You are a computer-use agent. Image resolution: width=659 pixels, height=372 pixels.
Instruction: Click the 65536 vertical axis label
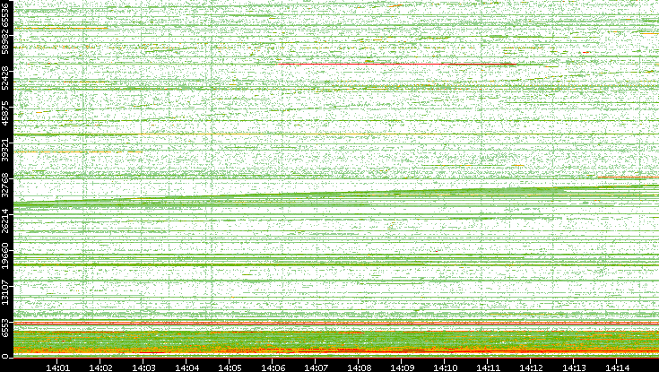tap(6, 17)
